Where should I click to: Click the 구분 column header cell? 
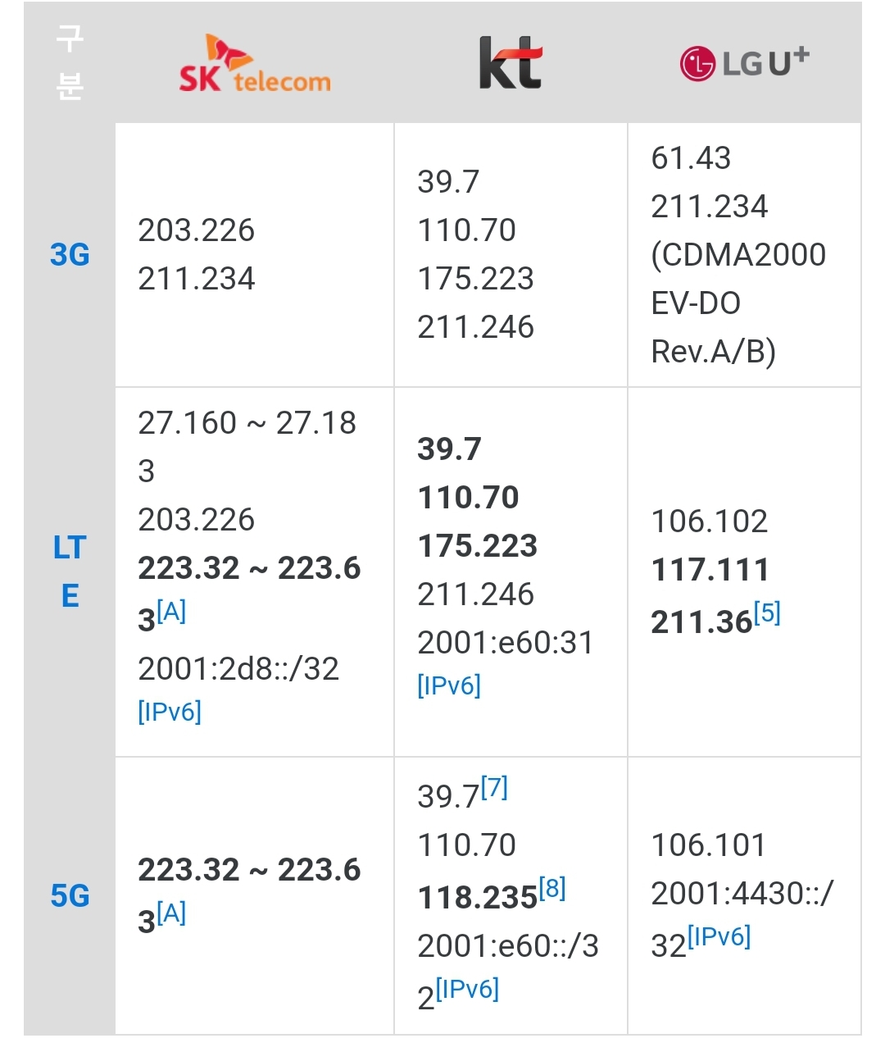tap(70, 63)
